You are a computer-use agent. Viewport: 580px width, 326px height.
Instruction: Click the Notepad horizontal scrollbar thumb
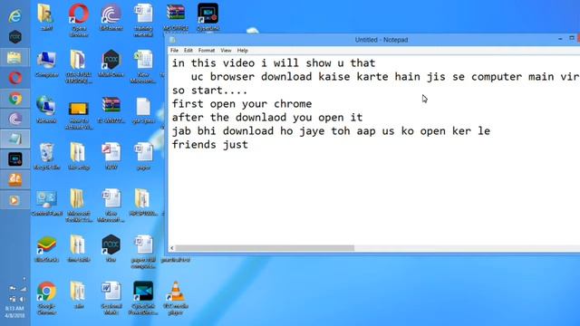[x=265, y=247]
